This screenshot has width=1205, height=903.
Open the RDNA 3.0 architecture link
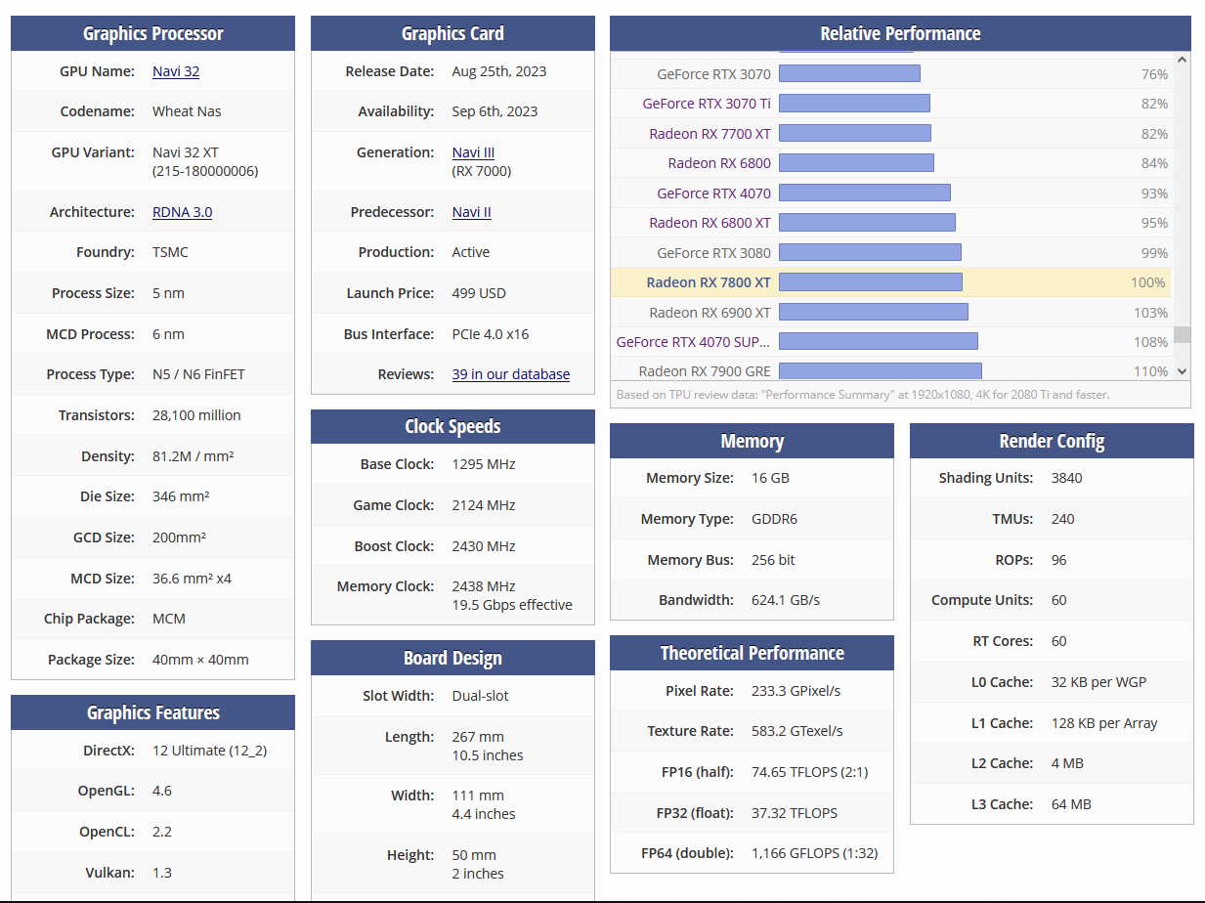tap(182, 212)
